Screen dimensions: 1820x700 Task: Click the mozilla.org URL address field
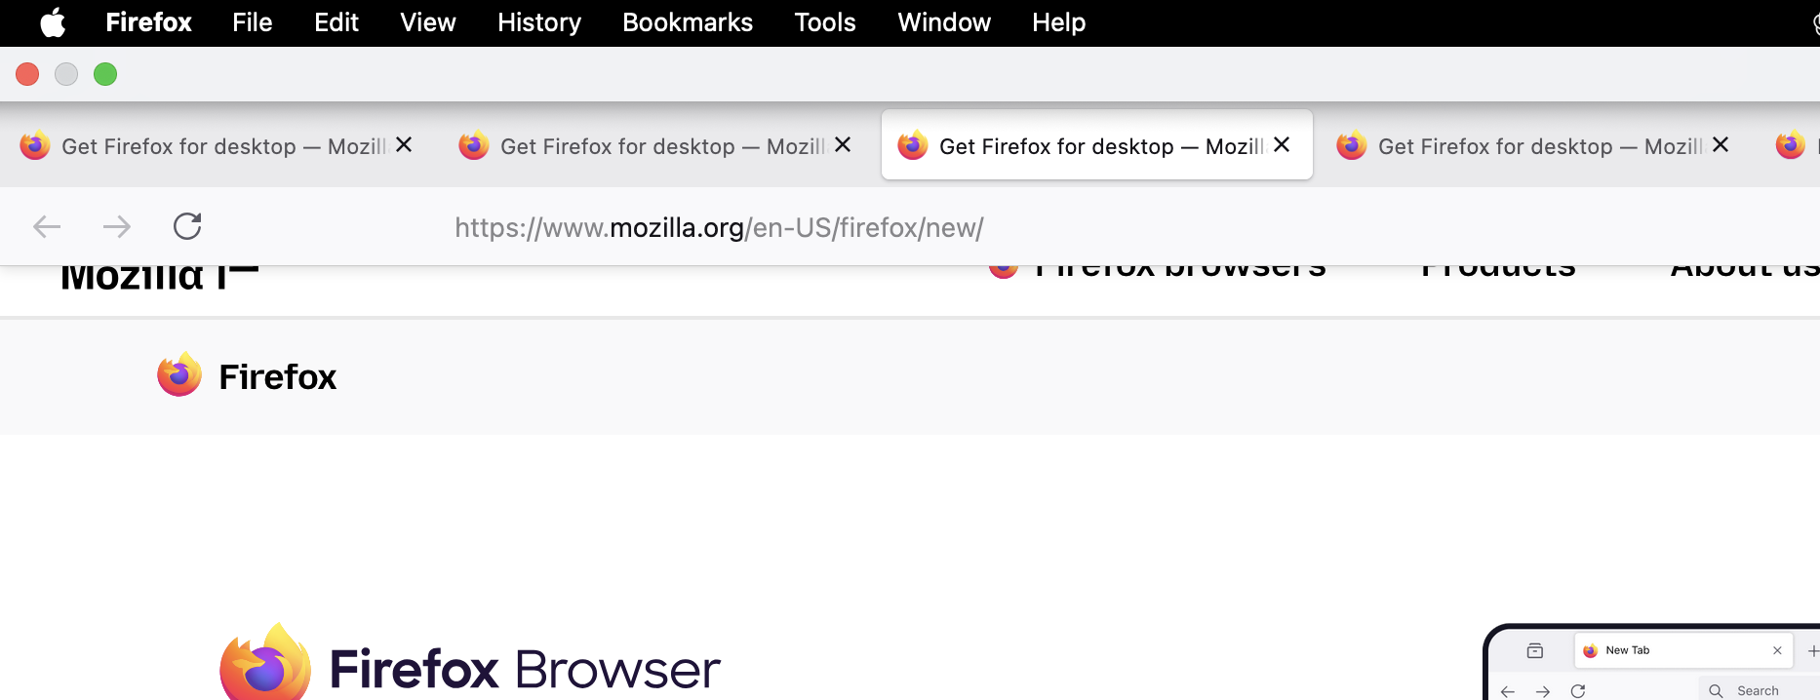pyautogui.click(x=719, y=227)
